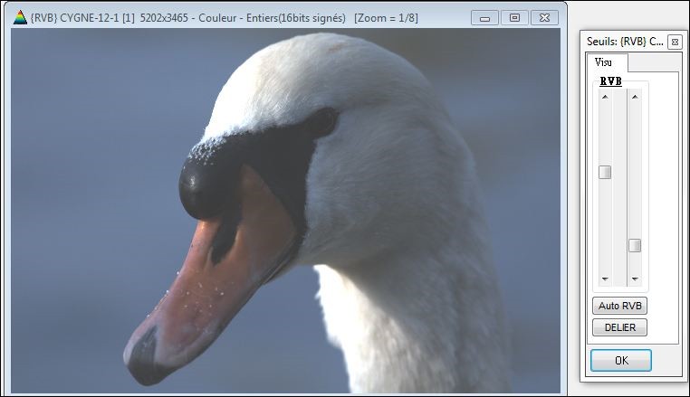The image size is (690, 397).
Task: Click the RVB prism icon in title bar
Action: click(20, 17)
